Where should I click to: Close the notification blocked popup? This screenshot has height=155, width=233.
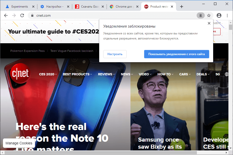pos(209,23)
